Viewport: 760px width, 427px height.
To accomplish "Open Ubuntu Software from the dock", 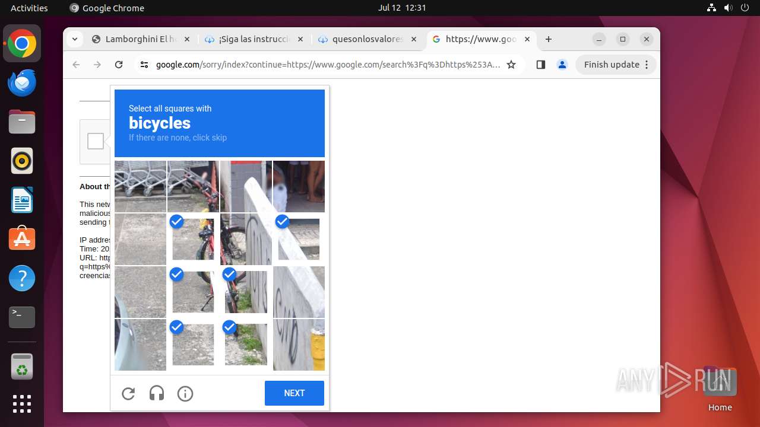I will click(22, 239).
